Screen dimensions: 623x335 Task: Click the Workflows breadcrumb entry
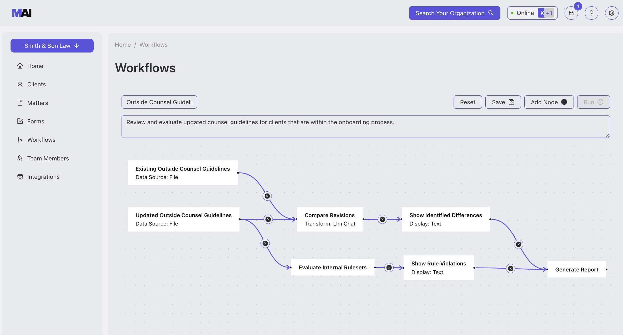[x=153, y=45]
